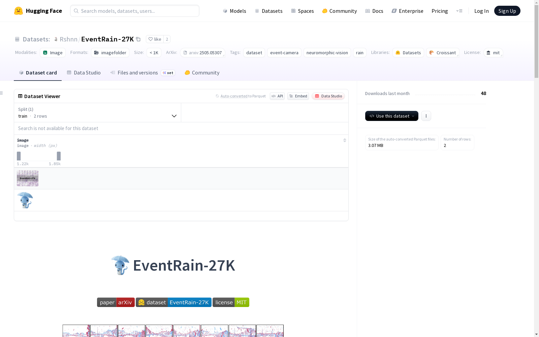
Task: Switch to the Dataset card tab
Action: pyautogui.click(x=38, y=73)
